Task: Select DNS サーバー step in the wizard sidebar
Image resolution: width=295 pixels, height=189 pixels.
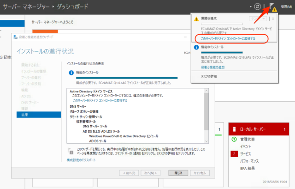Action: click(x=30, y=103)
